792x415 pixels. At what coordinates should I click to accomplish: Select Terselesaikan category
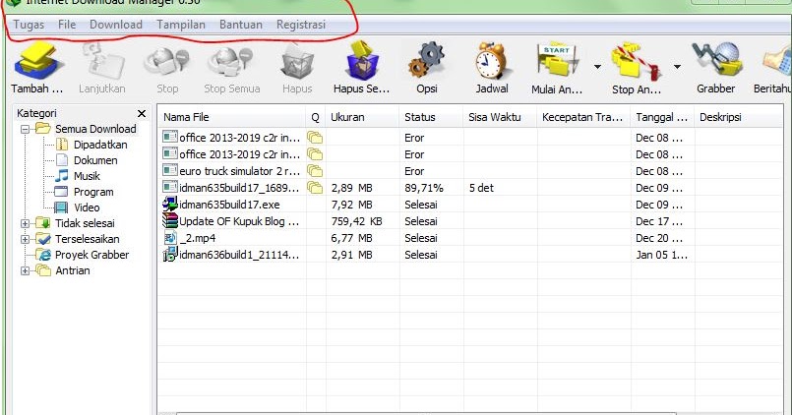(88, 239)
